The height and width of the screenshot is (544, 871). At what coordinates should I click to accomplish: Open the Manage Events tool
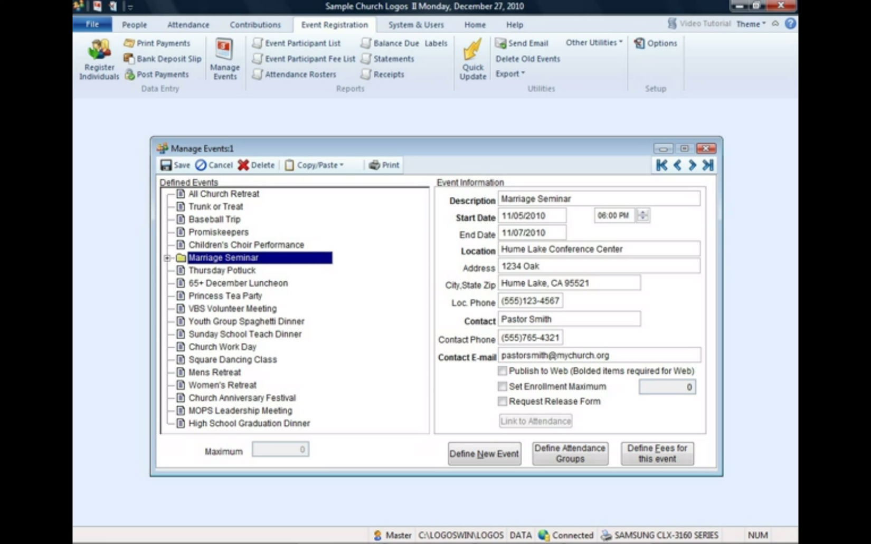(224, 58)
